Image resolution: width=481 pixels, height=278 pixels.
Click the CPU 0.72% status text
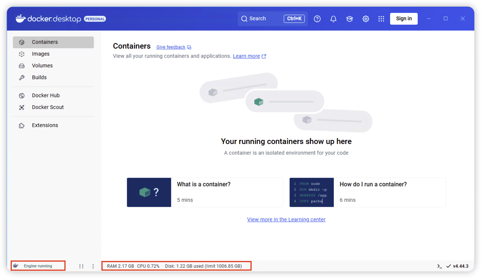point(148,266)
